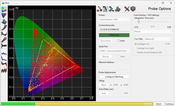The height and width of the screenshot is (106, 175).
Task: Select the CIE xy chromaticity chart icon
Action: pyautogui.click(x=4, y=9)
